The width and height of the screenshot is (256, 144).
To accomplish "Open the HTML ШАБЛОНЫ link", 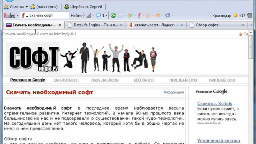I will click(183, 80).
